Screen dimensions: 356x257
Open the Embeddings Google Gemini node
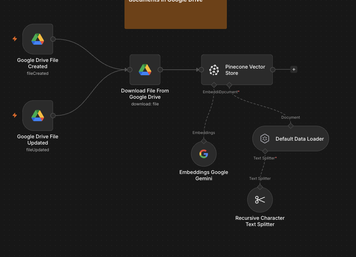click(204, 154)
